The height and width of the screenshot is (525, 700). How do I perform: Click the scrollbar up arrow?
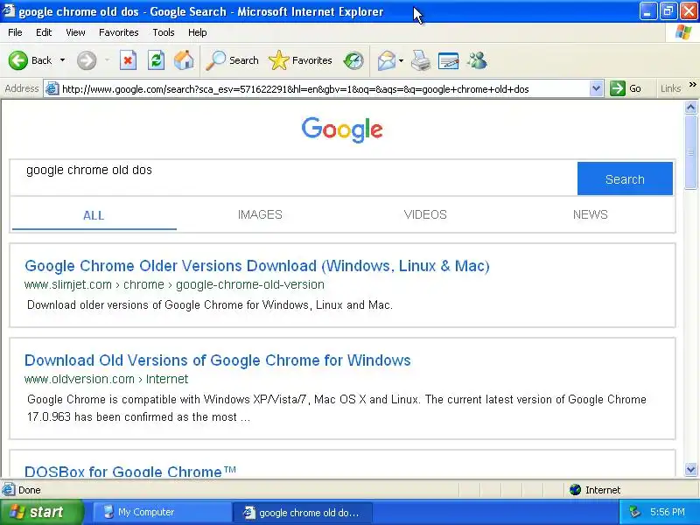coord(690,107)
